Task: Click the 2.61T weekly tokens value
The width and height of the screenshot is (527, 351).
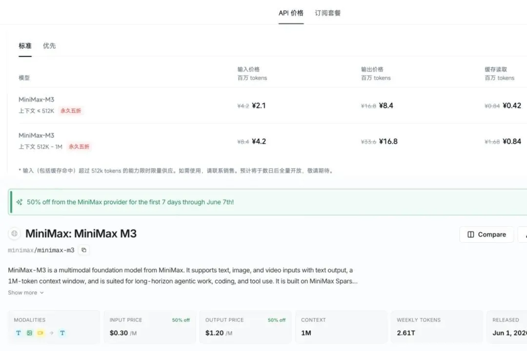Action: (x=406, y=333)
